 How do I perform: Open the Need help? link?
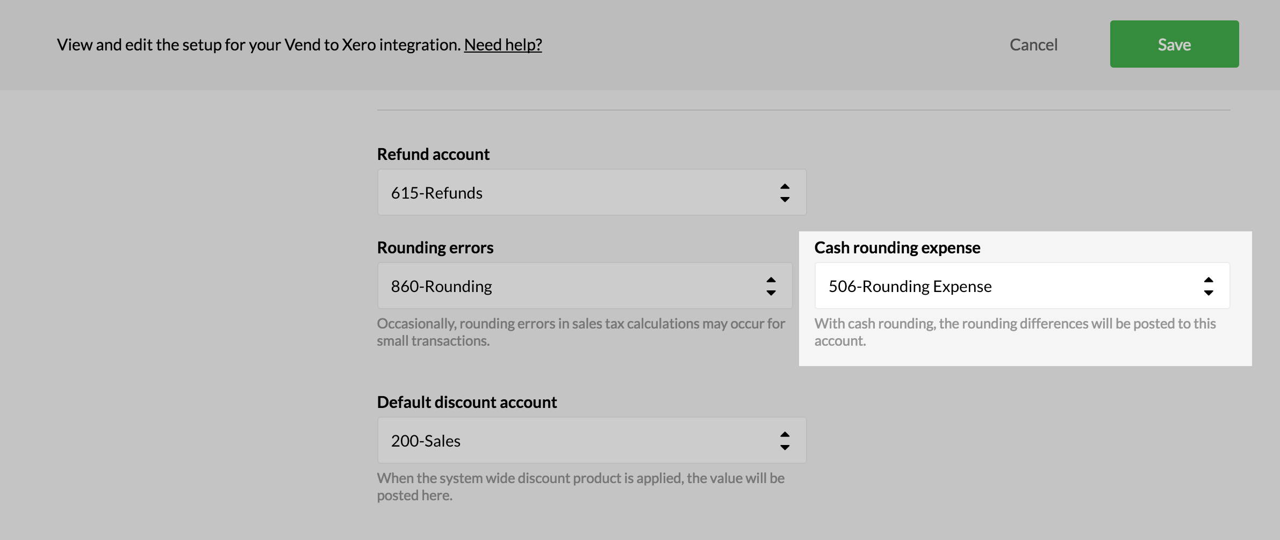tap(502, 45)
